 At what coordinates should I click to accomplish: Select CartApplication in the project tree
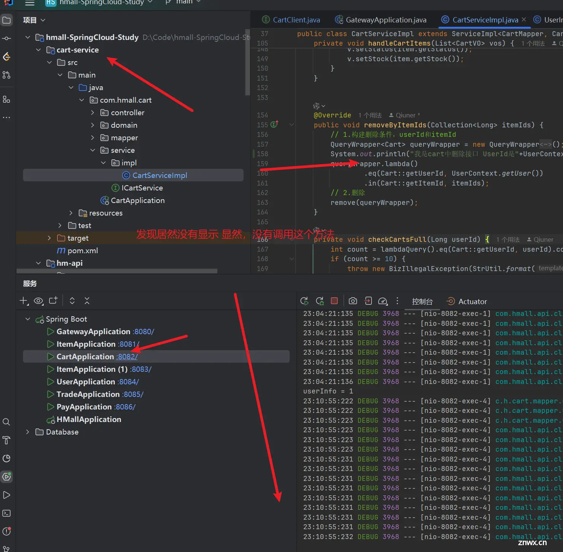click(x=133, y=200)
